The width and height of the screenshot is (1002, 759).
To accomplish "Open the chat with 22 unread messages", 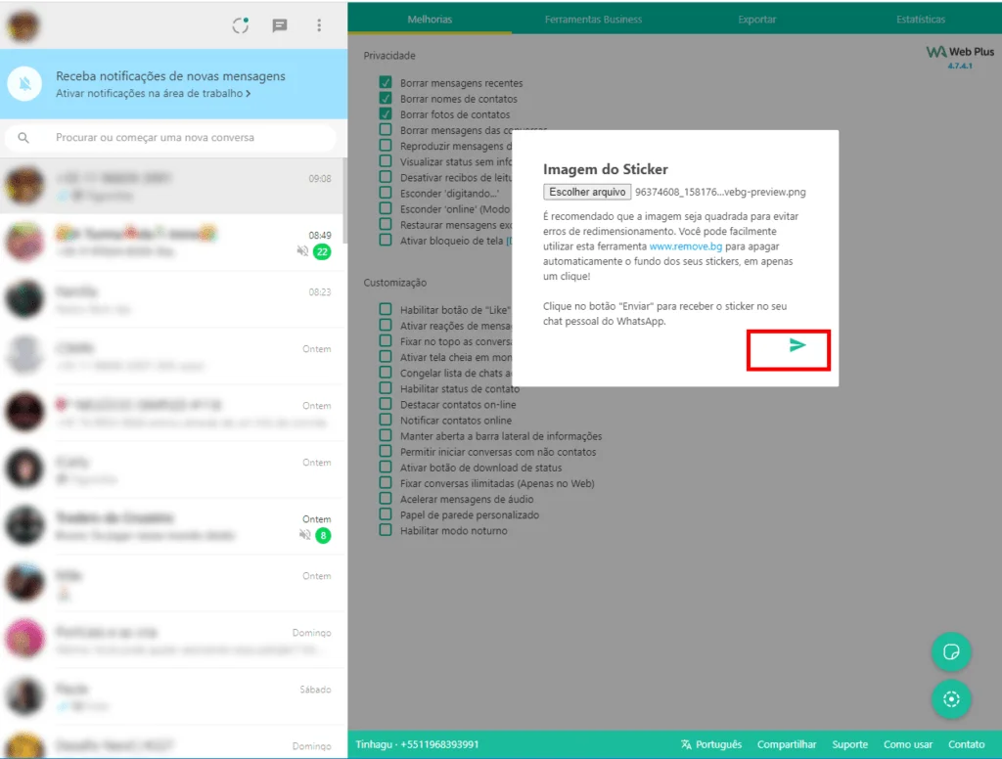I will 173,243.
